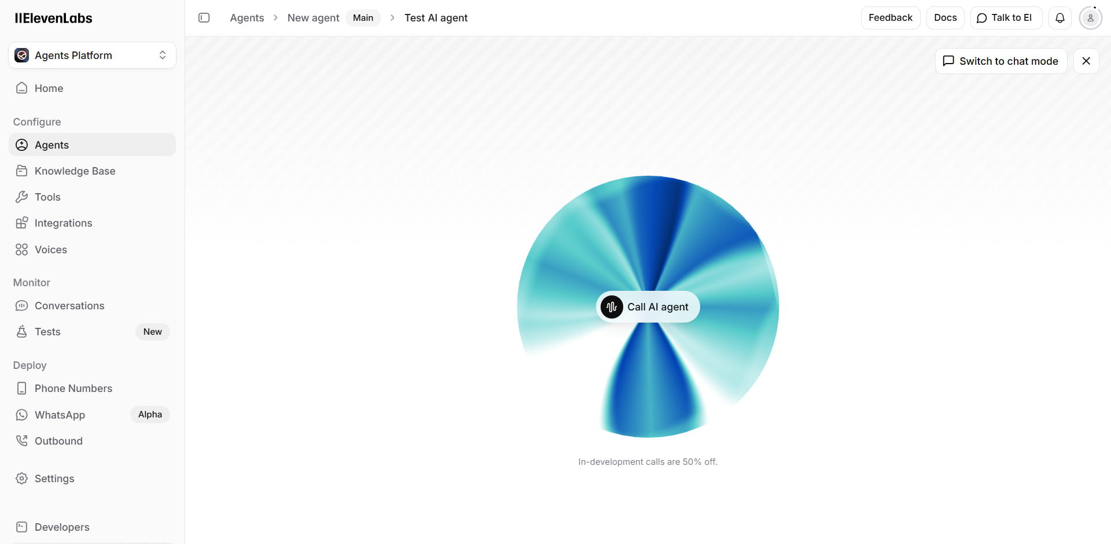Close the test agent panel
Viewport: 1111px width, 544px height.
(1086, 61)
